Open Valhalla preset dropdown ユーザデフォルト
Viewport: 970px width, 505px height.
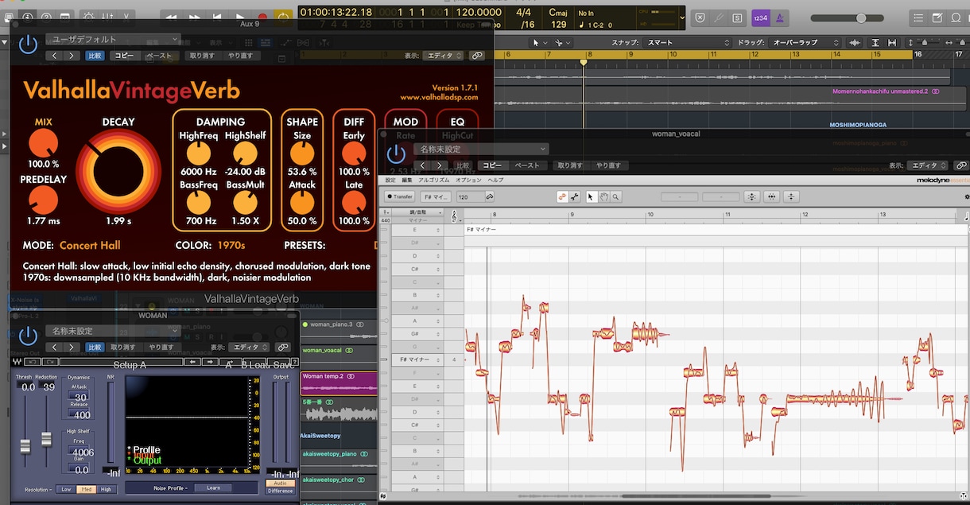tap(112, 39)
